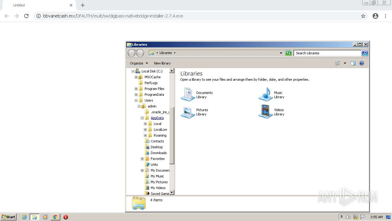The width and height of the screenshot is (392, 221).
Task: Open Windows Media Player from taskbar
Action: [45, 217]
